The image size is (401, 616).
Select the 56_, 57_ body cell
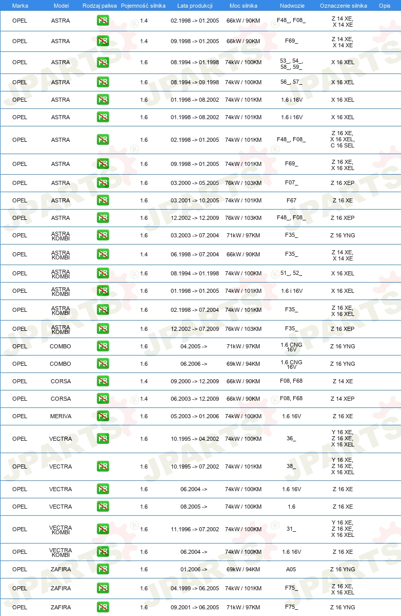pyautogui.click(x=291, y=82)
